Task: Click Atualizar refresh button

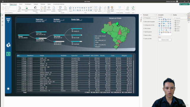Action: click(x=65, y=8)
